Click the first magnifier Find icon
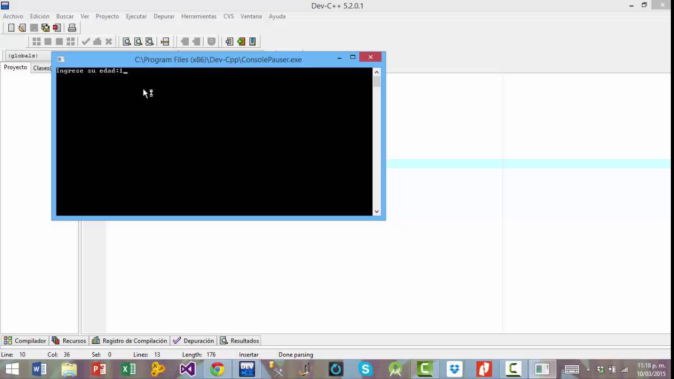 (127, 42)
